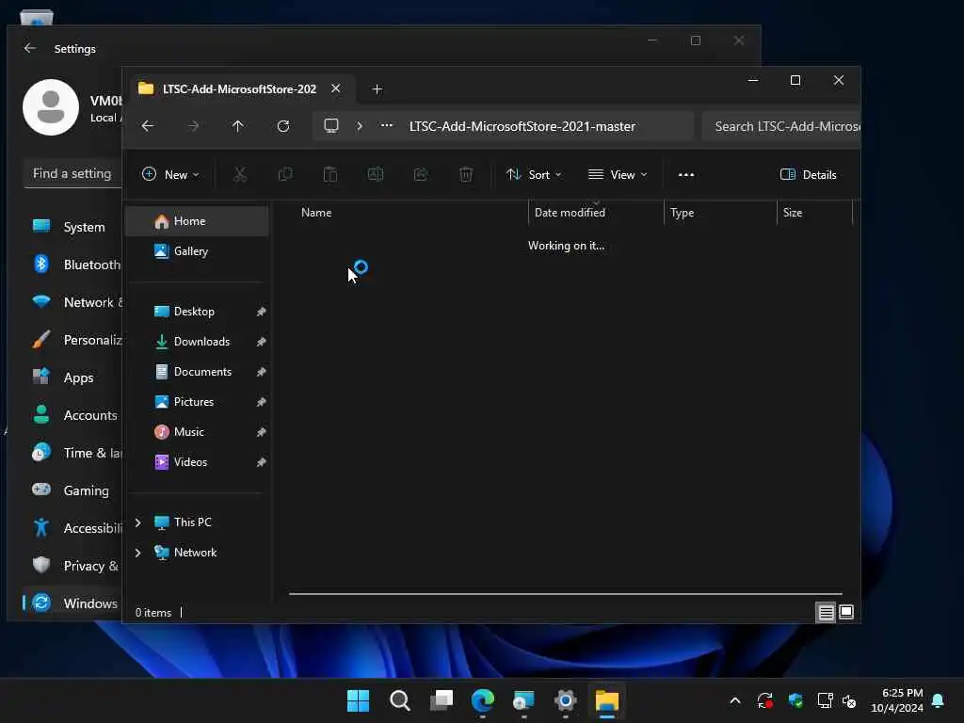The image size is (964, 723).
Task: Click the Explorer forward arrow
Action: [x=193, y=126]
